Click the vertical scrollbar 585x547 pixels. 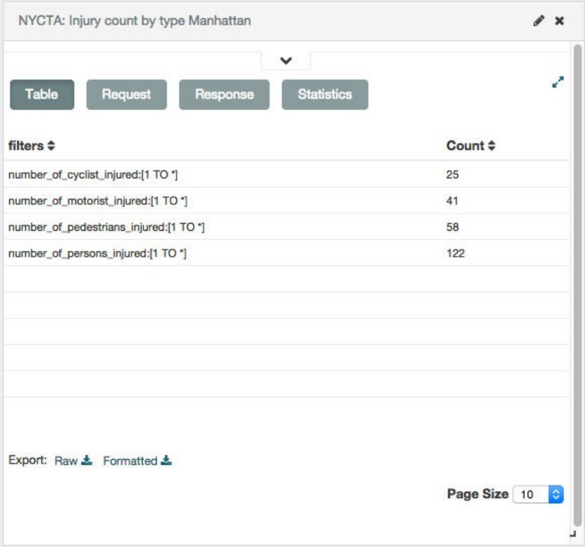(x=577, y=280)
